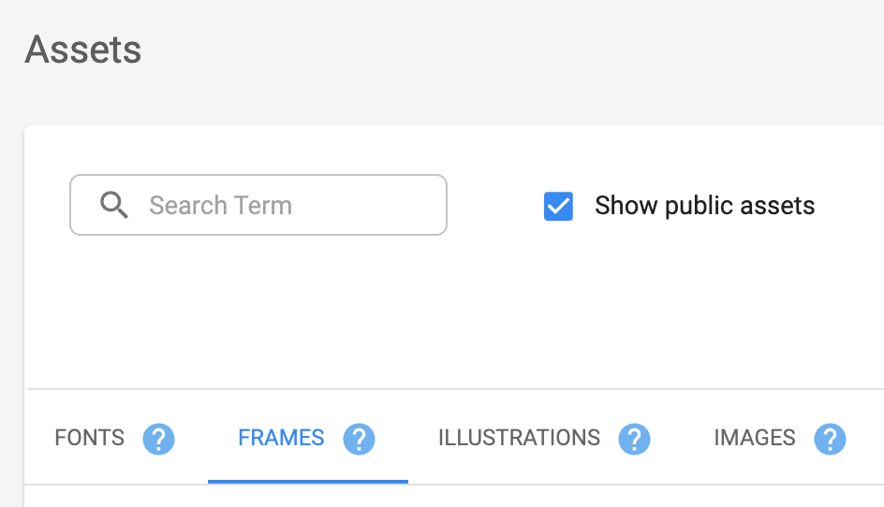Click the magnifying glass search icon
The width and height of the screenshot is (884, 507).
(x=114, y=205)
